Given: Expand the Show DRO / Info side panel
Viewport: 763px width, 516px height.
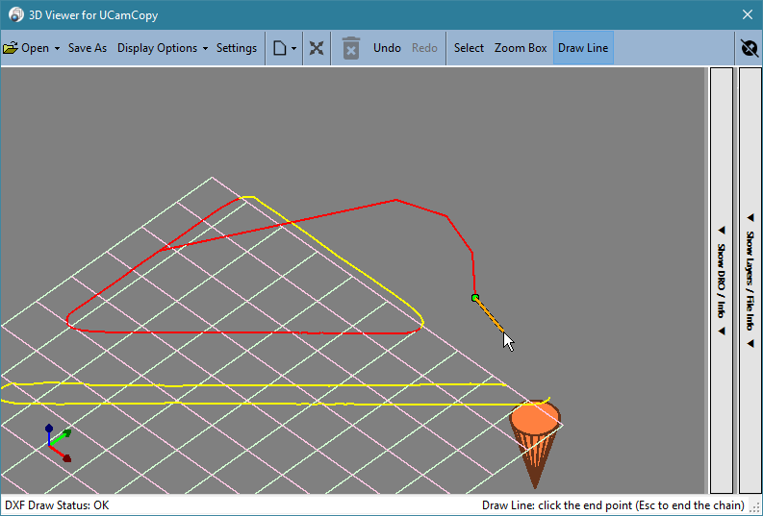Looking at the screenshot, I should [x=722, y=281].
